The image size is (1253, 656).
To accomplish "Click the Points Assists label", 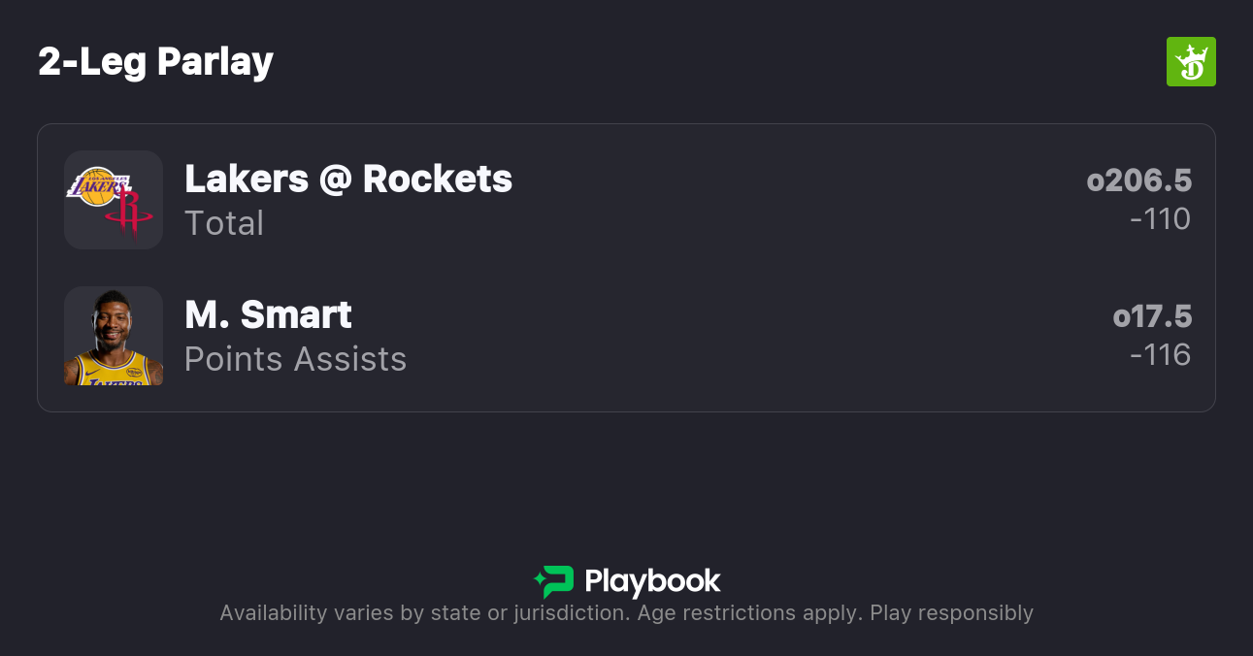I will pos(295,359).
